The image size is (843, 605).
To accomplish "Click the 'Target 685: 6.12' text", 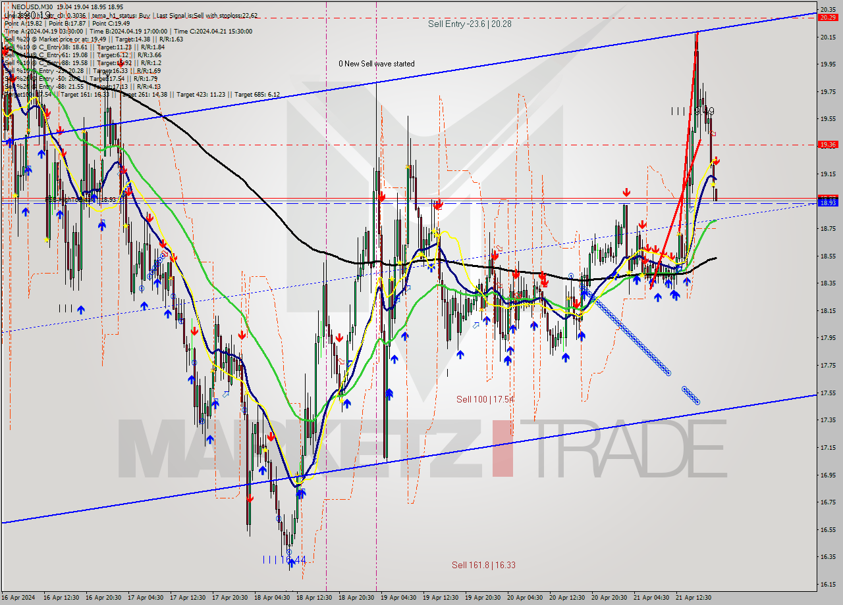I will tap(257, 95).
